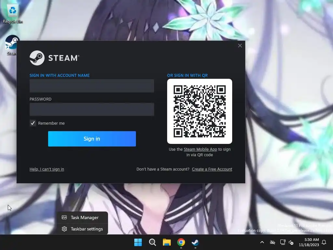This screenshot has height=250, width=333.
Task: Focus the password input field
Action: click(92, 109)
